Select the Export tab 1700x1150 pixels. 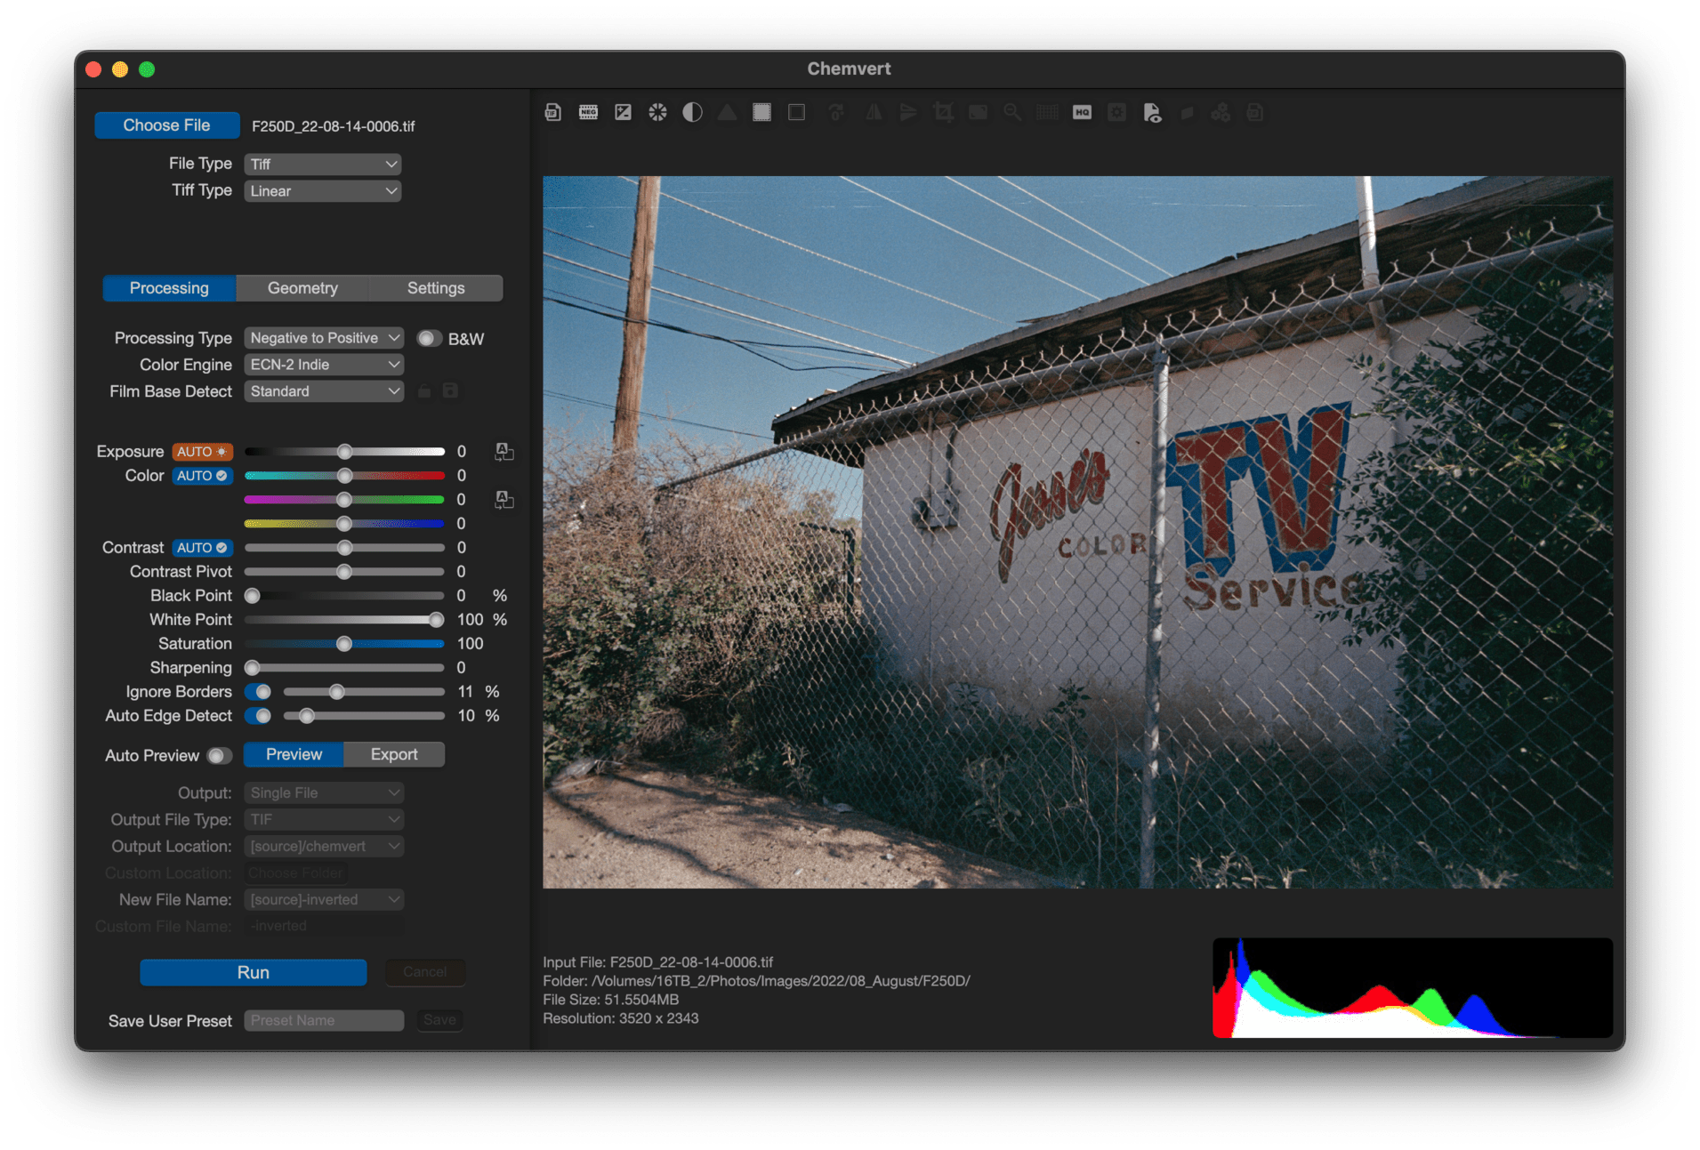click(394, 754)
